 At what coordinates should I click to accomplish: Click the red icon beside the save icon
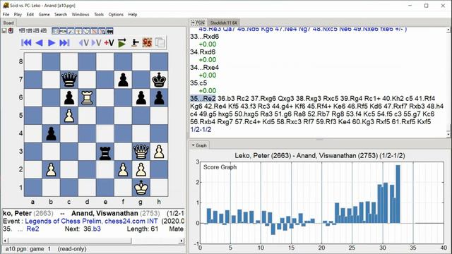click(11, 30)
